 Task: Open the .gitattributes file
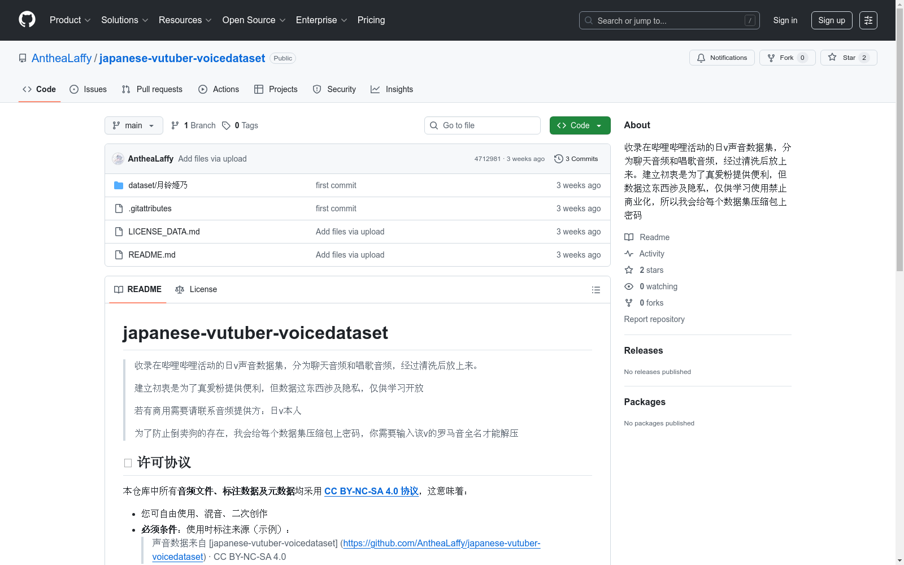(150, 208)
